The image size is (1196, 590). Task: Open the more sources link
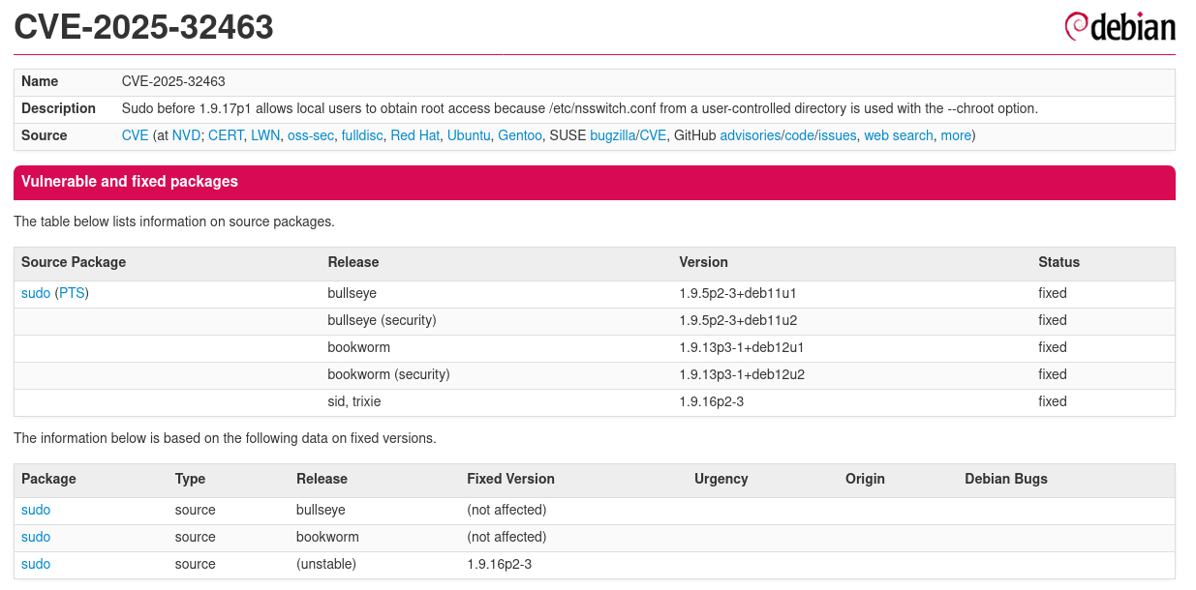pos(956,135)
